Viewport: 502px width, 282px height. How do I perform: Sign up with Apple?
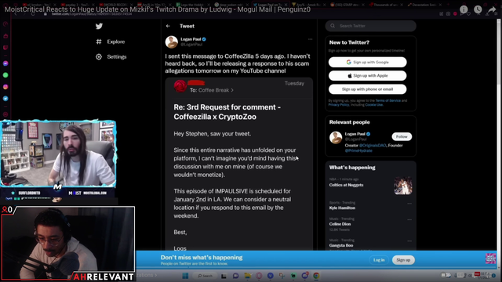tap(368, 76)
